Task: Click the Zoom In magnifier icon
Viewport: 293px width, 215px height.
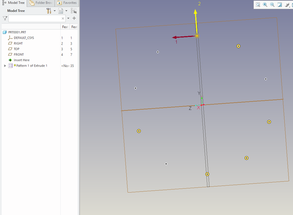Action: tap(265, 5)
